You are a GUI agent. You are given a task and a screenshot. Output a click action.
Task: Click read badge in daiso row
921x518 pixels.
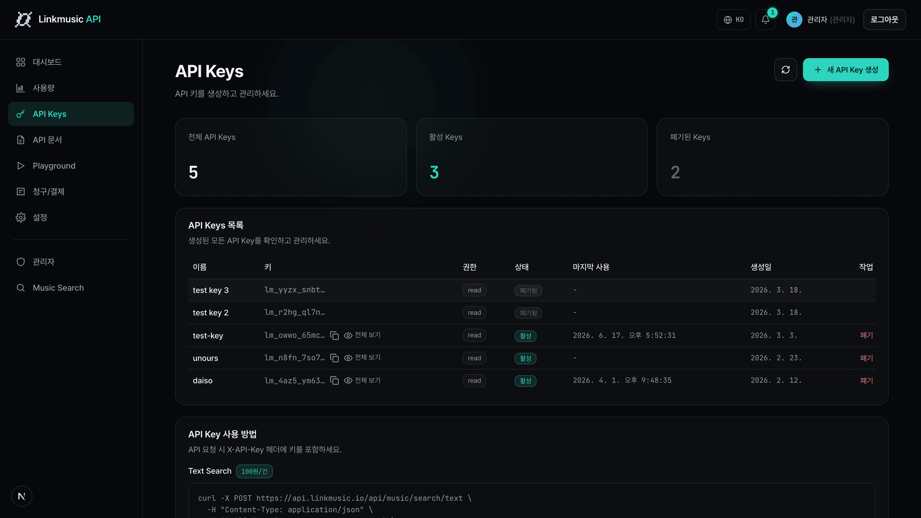tap(474, 381)
